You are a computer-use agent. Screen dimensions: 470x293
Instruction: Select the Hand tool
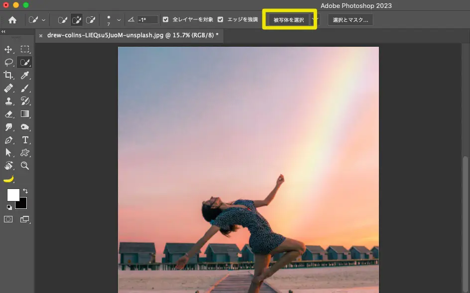coord(7,166)
